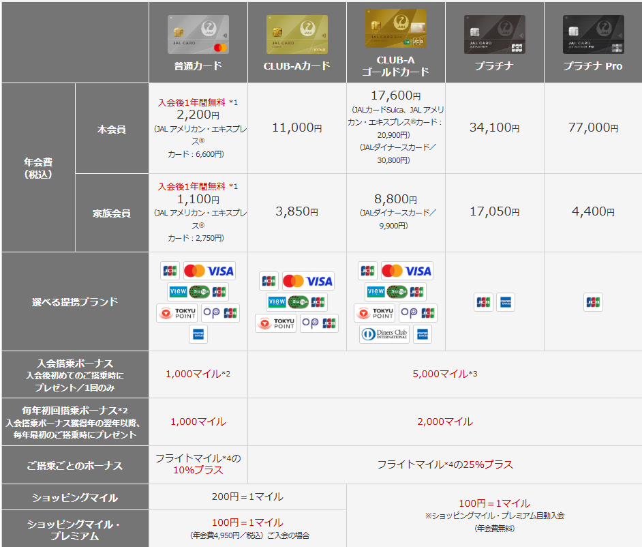Click the American Express icon under 普通カード
The height and width of the screenshot is (547, 642).
(198, 334)
